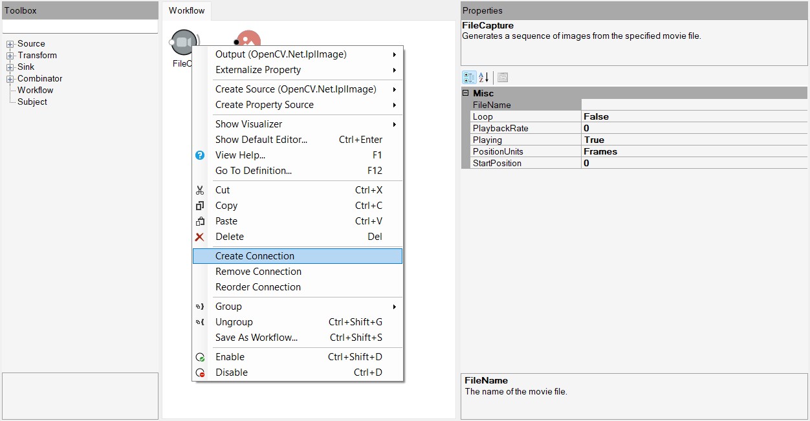This screenshot has height=421, width=810.
Task: Click the View Help question mark icon
Action: point(200,155)
